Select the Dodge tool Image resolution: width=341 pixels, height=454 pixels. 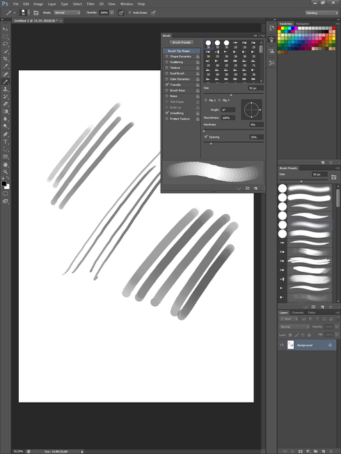click(5, 127)
